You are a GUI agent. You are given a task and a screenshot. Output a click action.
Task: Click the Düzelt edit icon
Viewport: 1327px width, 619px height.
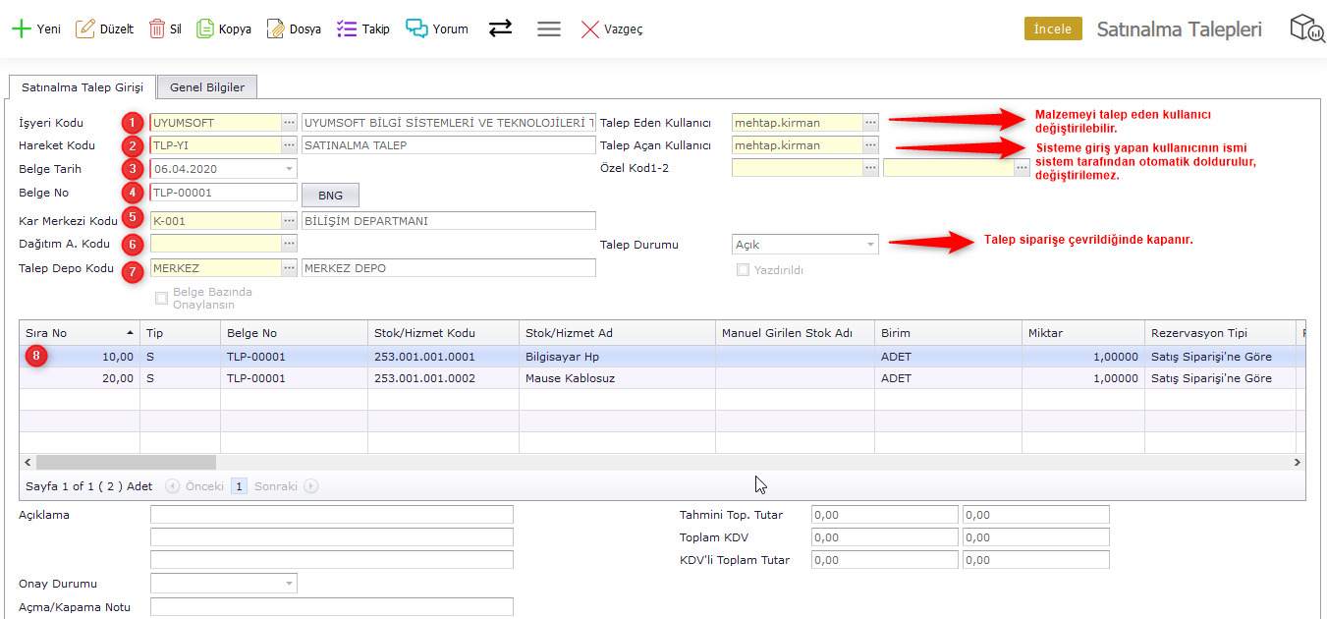[85, 28]
